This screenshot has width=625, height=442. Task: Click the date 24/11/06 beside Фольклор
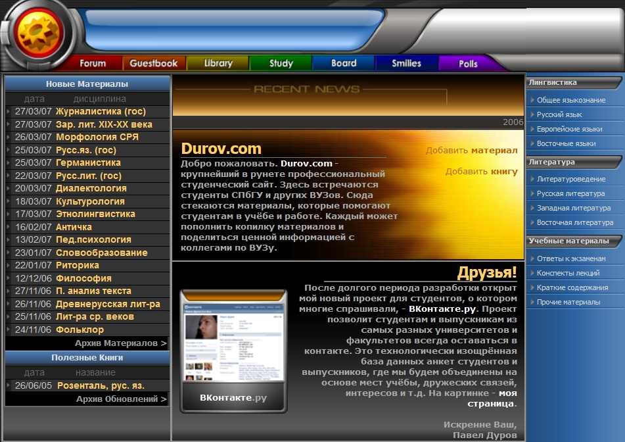click(x=34, y=330)
